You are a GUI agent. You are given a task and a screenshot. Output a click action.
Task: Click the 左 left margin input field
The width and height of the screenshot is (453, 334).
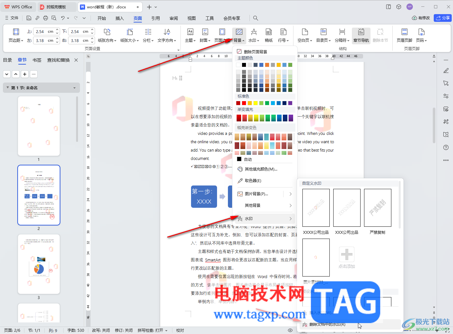tap(44, 40)
